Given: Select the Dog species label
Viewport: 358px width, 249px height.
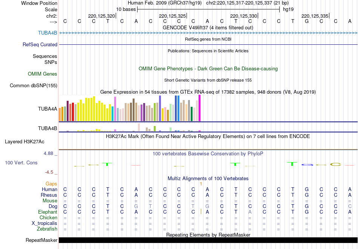Looking at the screenshot, I should [53, 206].
